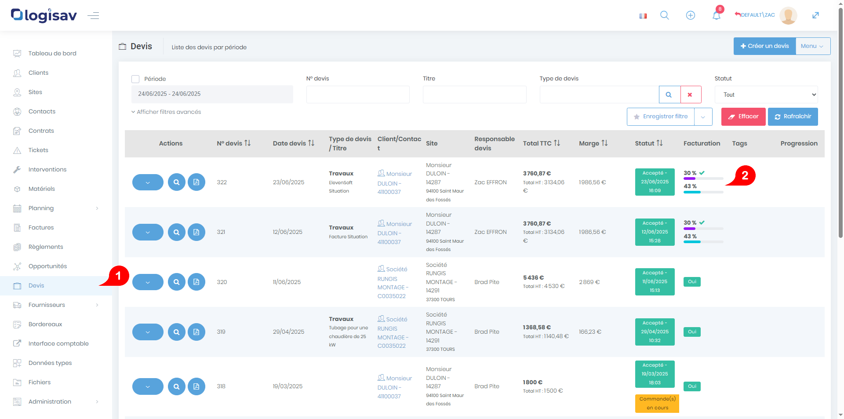Viewport: 844px width, 419px height.
Task: Open actions dropdown for devis 322
Action: pos(148,182)
